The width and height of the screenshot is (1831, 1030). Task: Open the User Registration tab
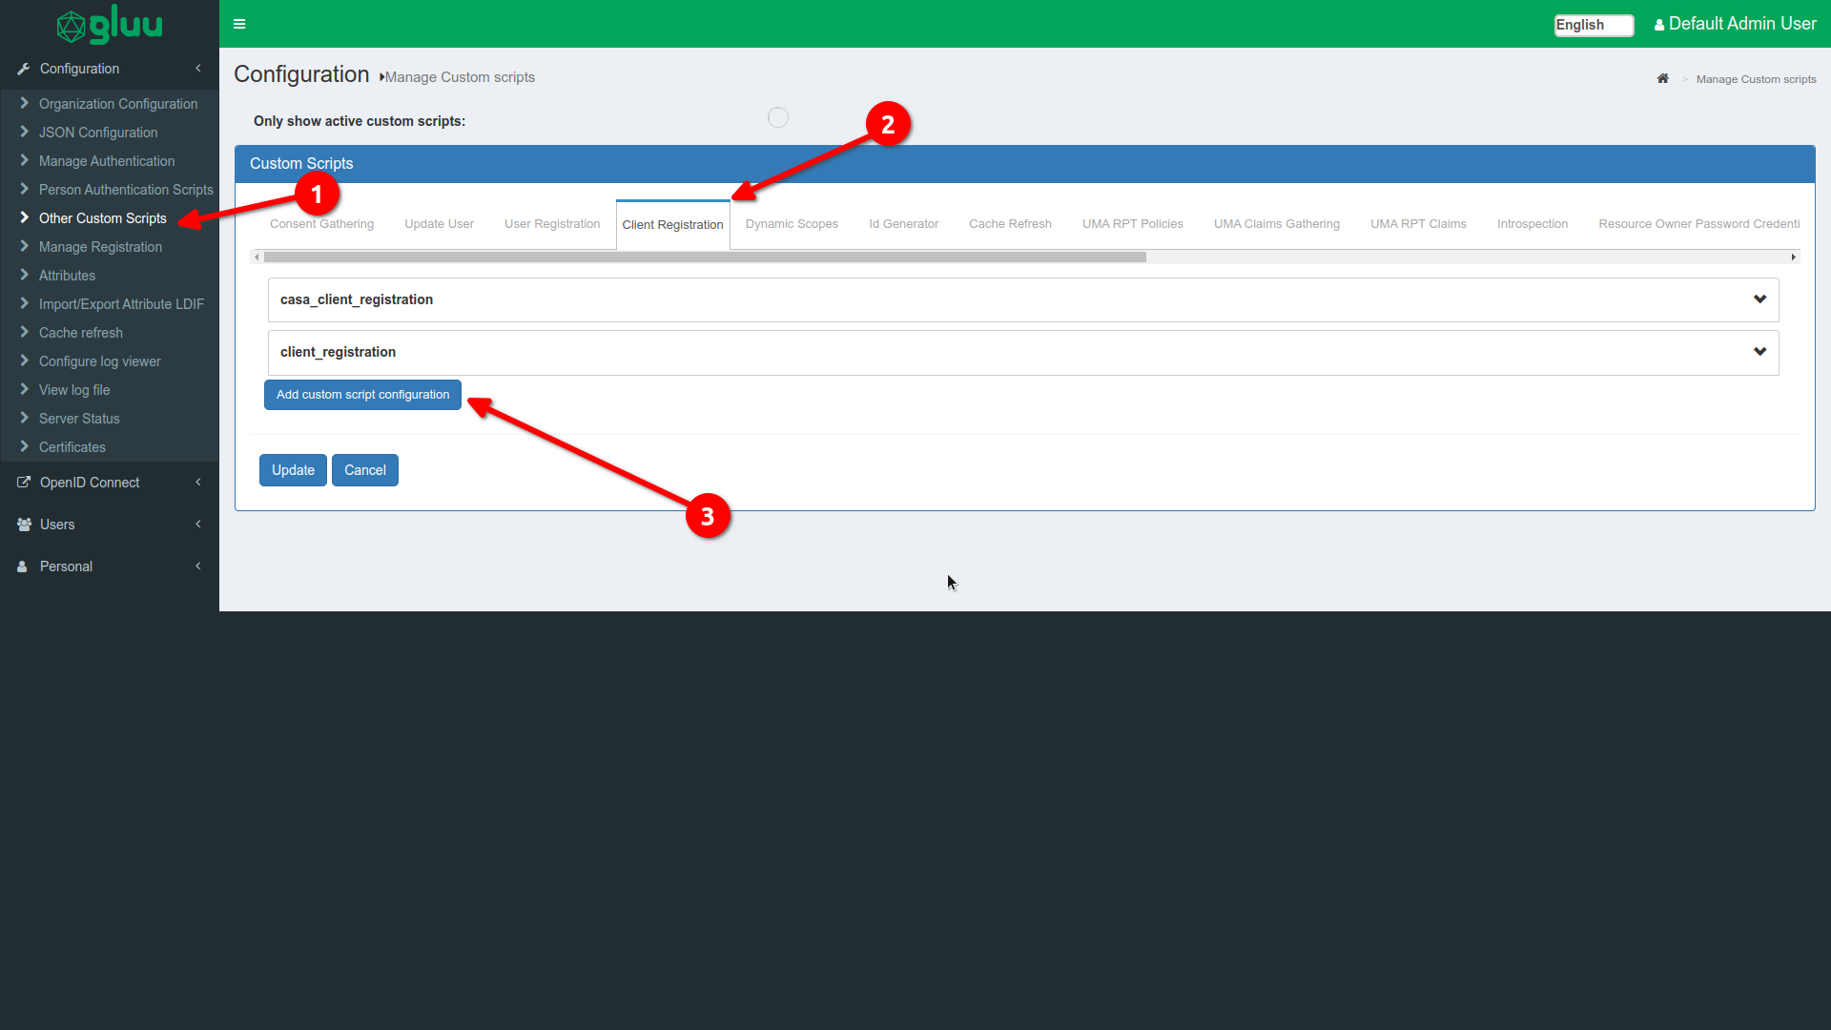(551, 224)
